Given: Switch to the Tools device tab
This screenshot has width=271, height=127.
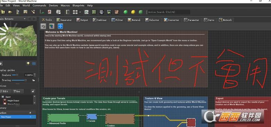Looking at the screenshot, I should (47, 20).
